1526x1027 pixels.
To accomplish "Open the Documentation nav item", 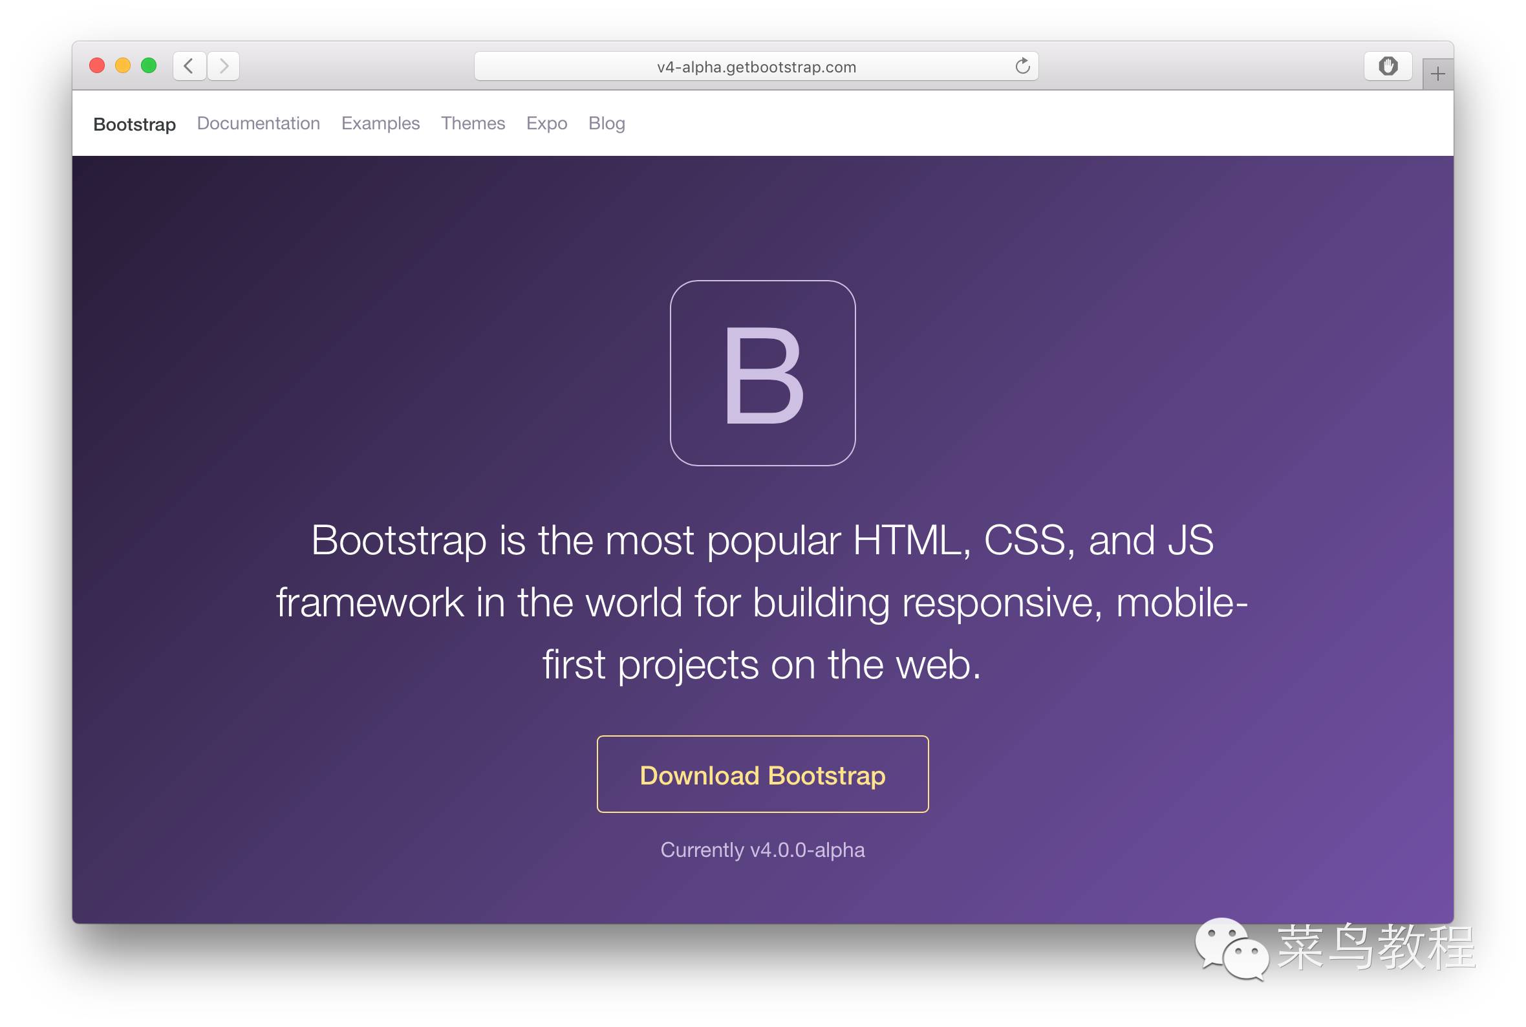I will [x=258, y=123].
